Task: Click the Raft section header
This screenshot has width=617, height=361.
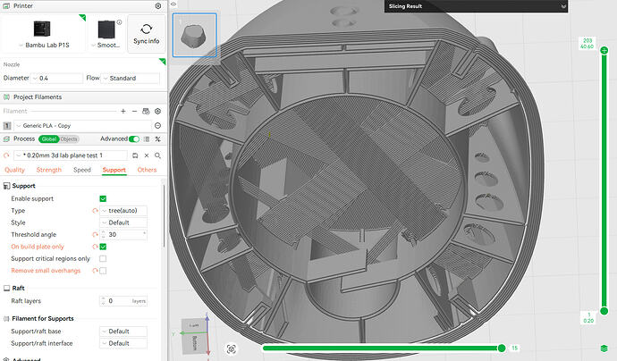Action: (18, 289)
